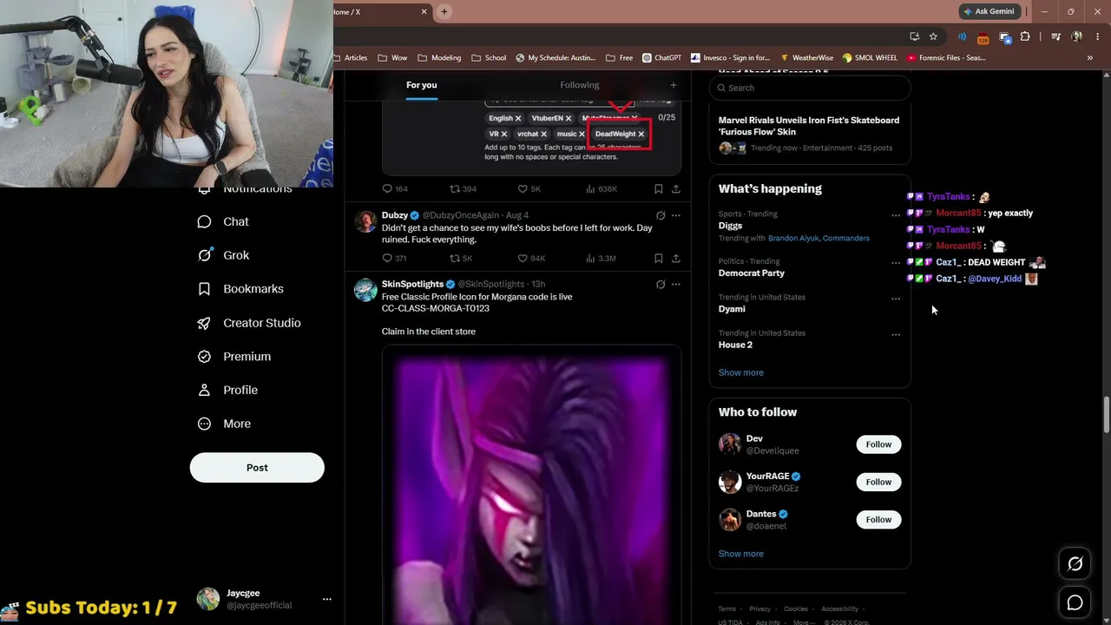
Task: Click Grok explain icon on Dubzy post
Action: click(661, 215)
